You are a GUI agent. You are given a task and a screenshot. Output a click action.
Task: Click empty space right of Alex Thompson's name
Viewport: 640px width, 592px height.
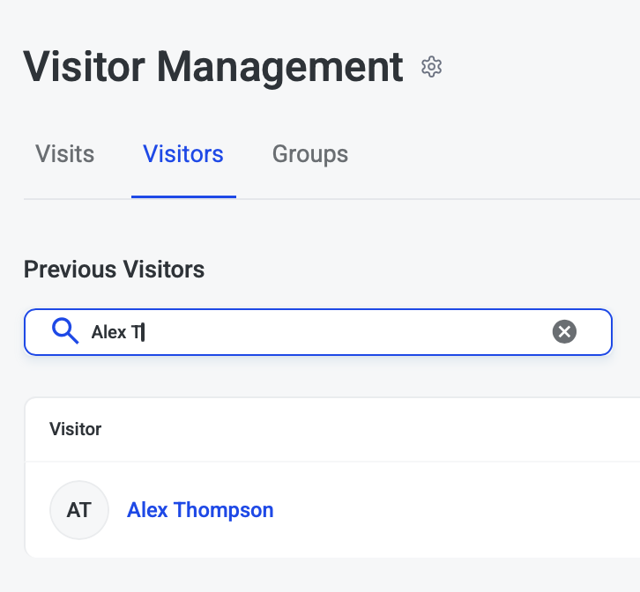point(441,510)
